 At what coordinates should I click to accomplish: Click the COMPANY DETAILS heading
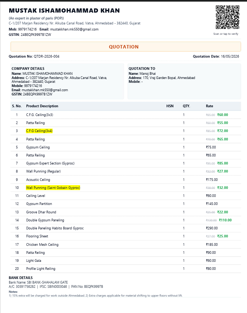click(28, 68)
